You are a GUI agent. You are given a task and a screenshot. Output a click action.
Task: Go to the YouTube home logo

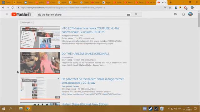[21, 15]
